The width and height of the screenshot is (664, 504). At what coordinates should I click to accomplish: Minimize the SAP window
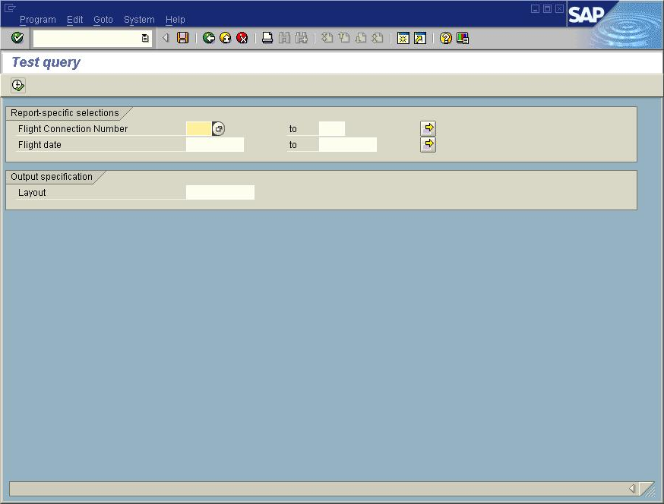point(536,8)
